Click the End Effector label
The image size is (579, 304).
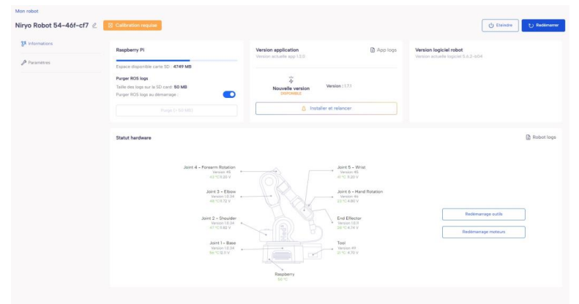click(x=349, y=218)
